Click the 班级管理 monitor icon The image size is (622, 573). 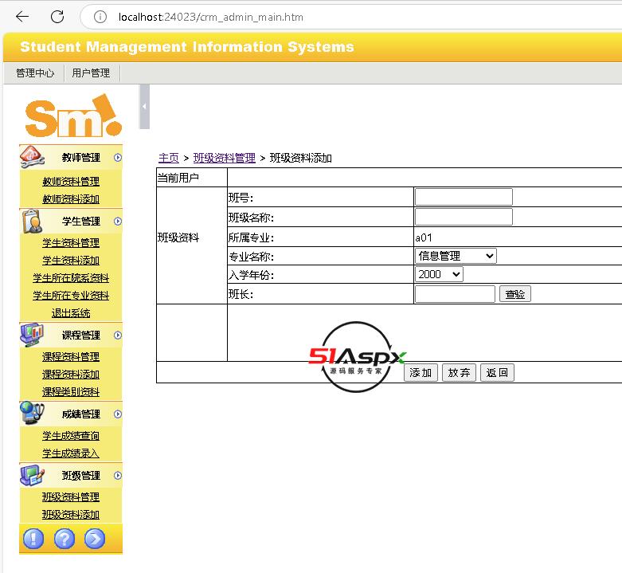(33, 475)
